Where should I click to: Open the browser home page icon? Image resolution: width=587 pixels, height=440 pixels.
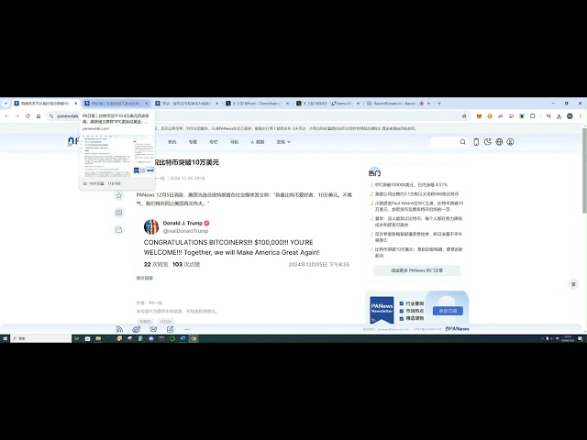pos(39,116)
